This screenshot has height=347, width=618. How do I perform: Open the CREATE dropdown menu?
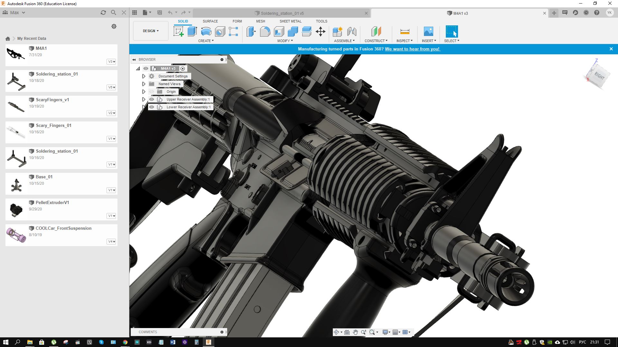click(x=206, y=41)
